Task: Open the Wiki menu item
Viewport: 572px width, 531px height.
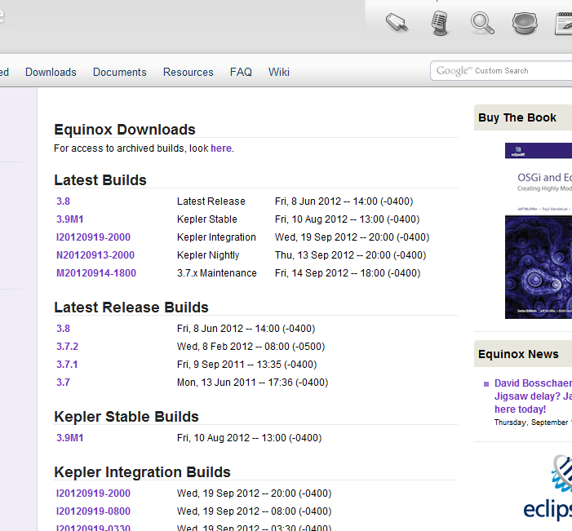Action: click(279, 73)
